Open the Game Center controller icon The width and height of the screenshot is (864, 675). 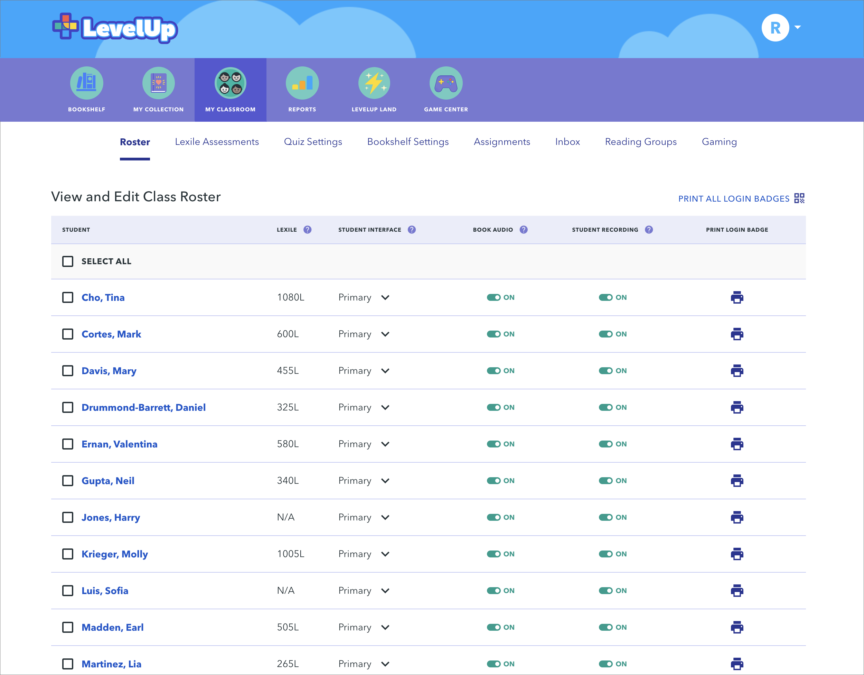[446, 83]
